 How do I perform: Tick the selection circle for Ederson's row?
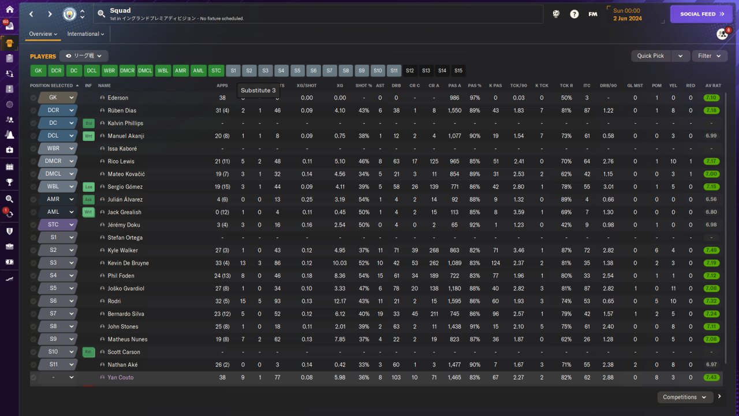pyautogui.click(x=33, y=98)
